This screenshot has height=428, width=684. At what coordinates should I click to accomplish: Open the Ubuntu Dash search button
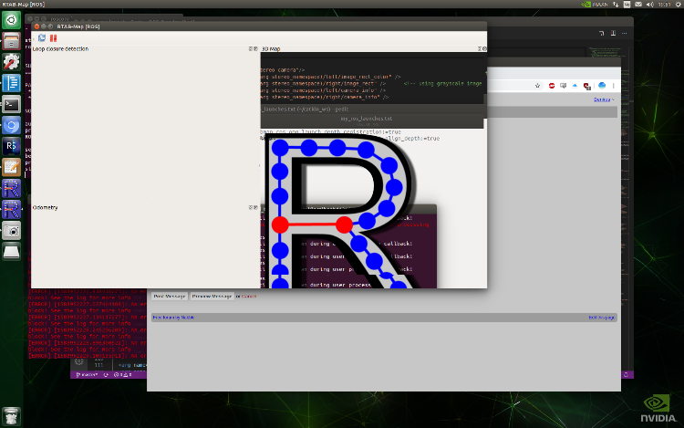(x=12, y=19)
